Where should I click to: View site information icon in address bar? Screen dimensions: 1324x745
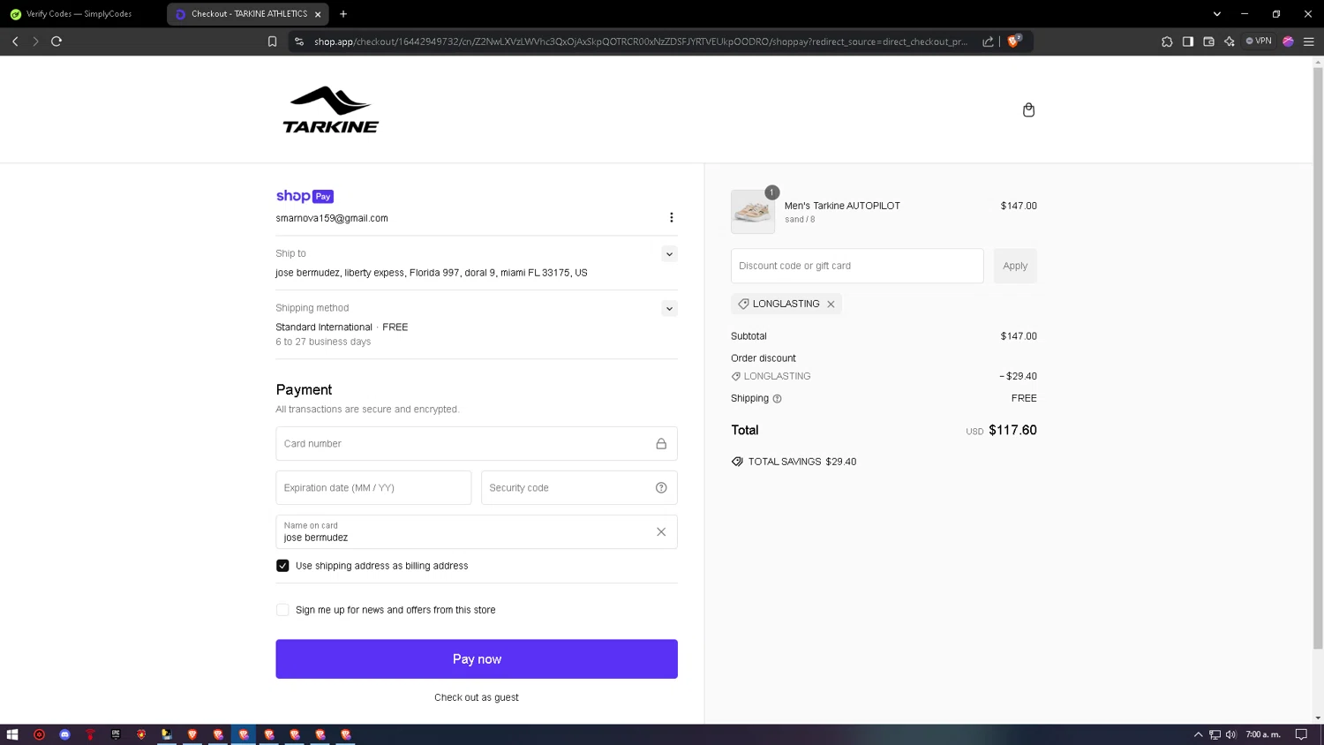[299, 41]
